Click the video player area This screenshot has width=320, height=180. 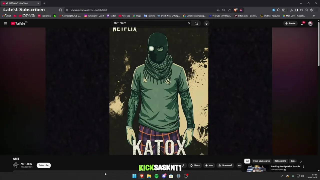click(x=159, y=91)
